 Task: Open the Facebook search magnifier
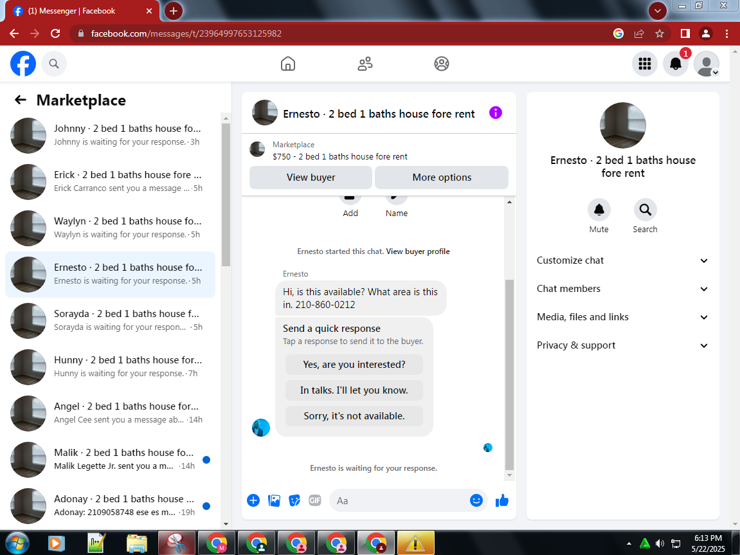pyautogui.click(x=54, y=64)
